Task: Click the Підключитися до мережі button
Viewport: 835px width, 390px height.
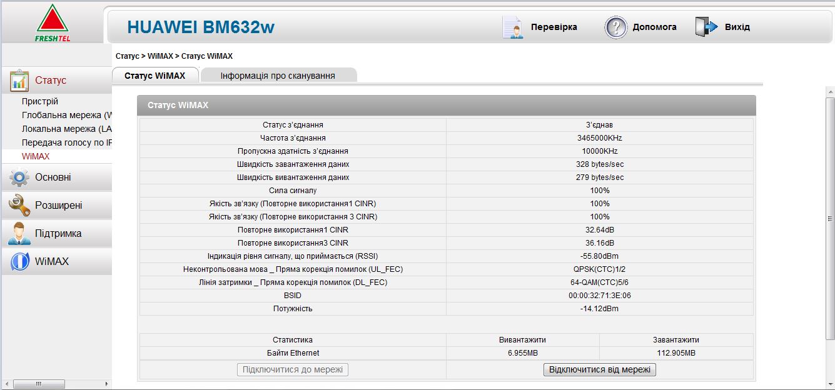Action: click(293, 369)
